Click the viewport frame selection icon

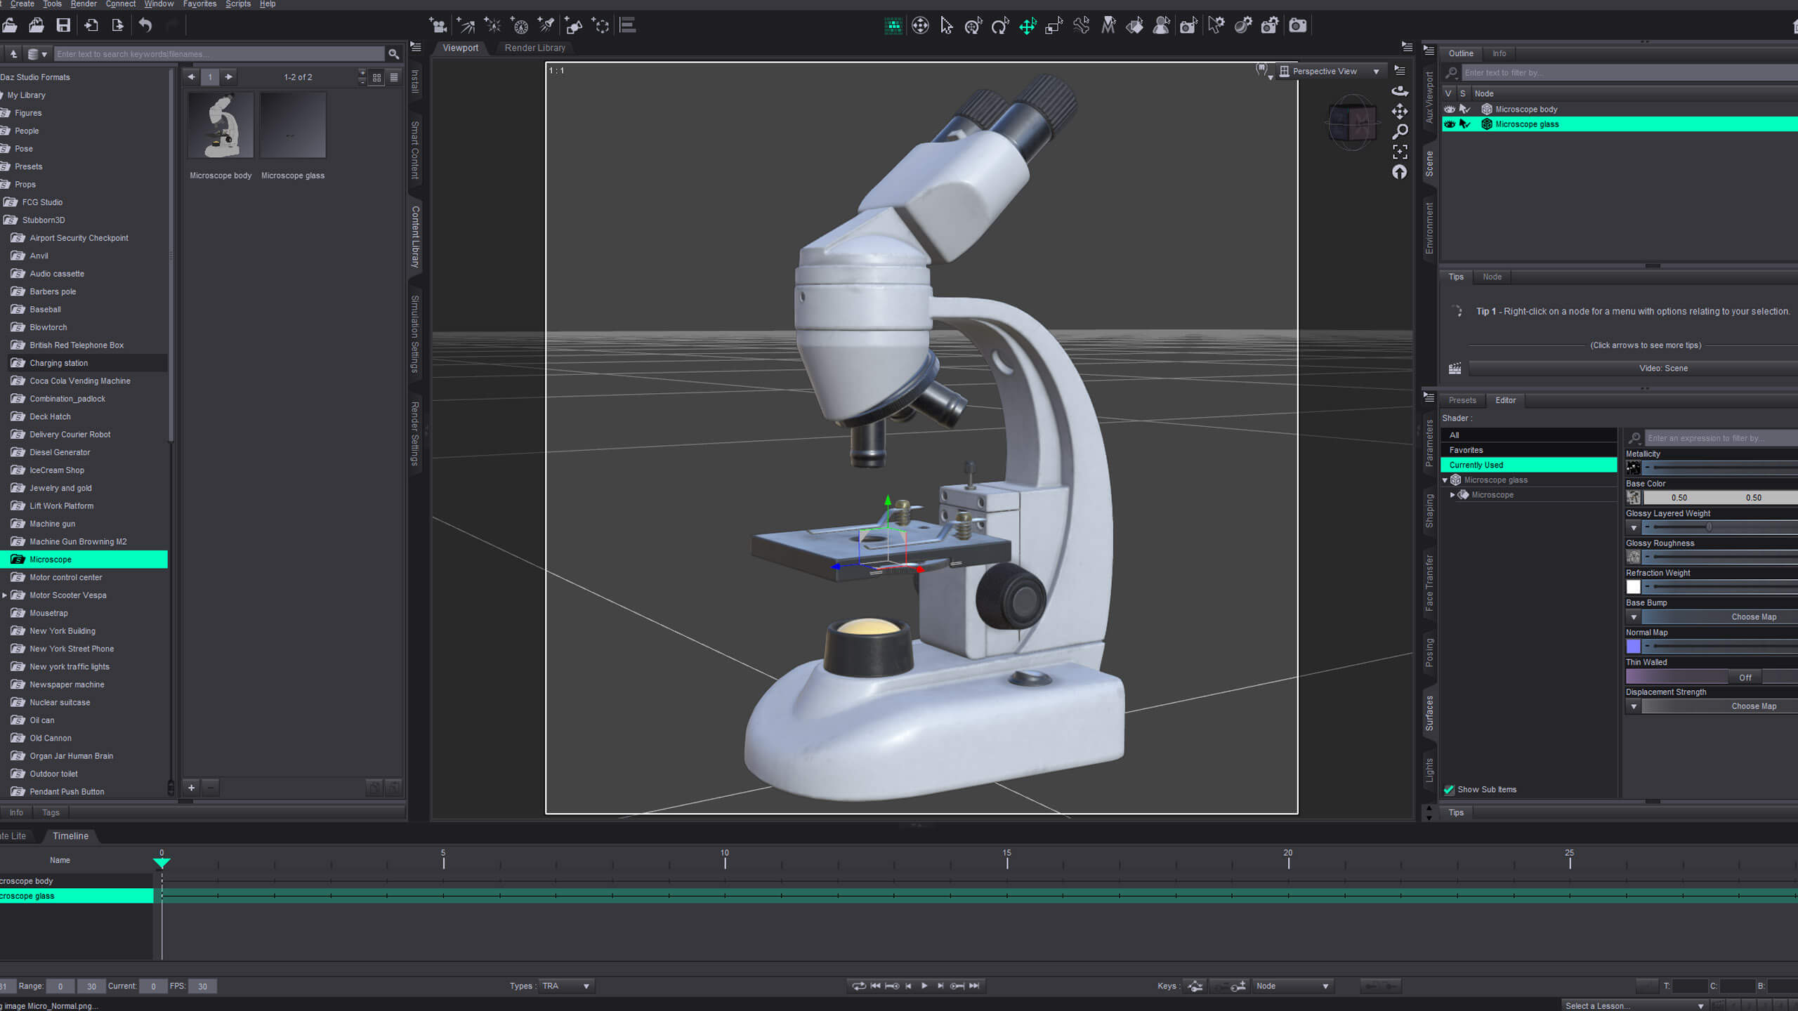coord(1400,152)
